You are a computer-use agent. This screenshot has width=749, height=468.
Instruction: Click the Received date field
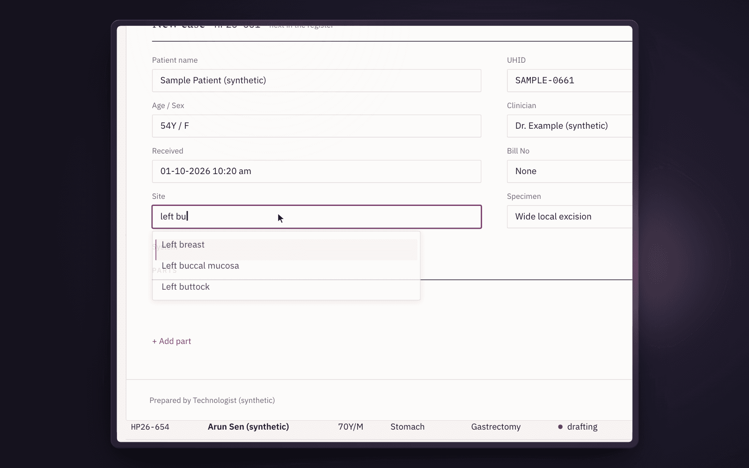[316, 171]
